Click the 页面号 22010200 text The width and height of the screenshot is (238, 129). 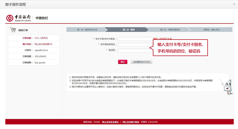(149, 122)
